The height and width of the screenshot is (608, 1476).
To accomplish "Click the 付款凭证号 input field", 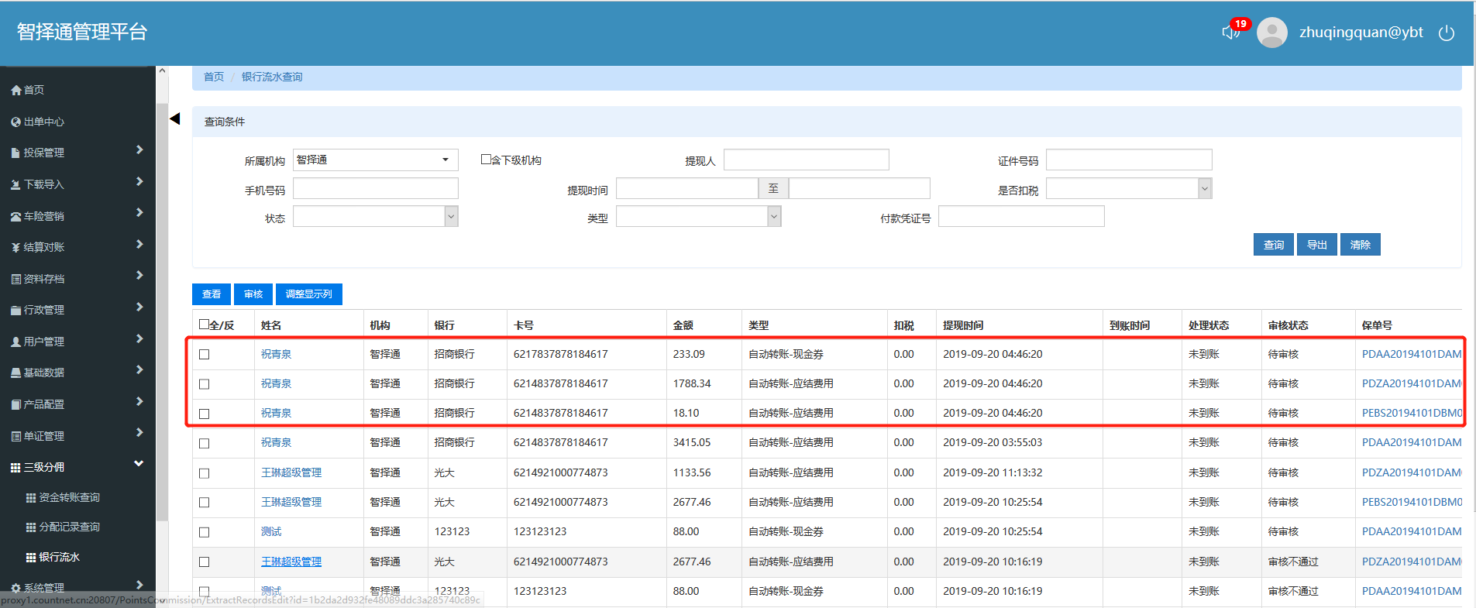I will pyautogui.click(x=1020, y=217).
